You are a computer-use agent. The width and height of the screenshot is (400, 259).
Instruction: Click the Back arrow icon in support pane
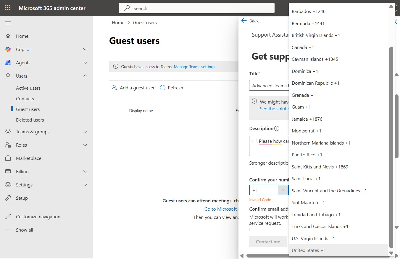click(x=244, y=21)
